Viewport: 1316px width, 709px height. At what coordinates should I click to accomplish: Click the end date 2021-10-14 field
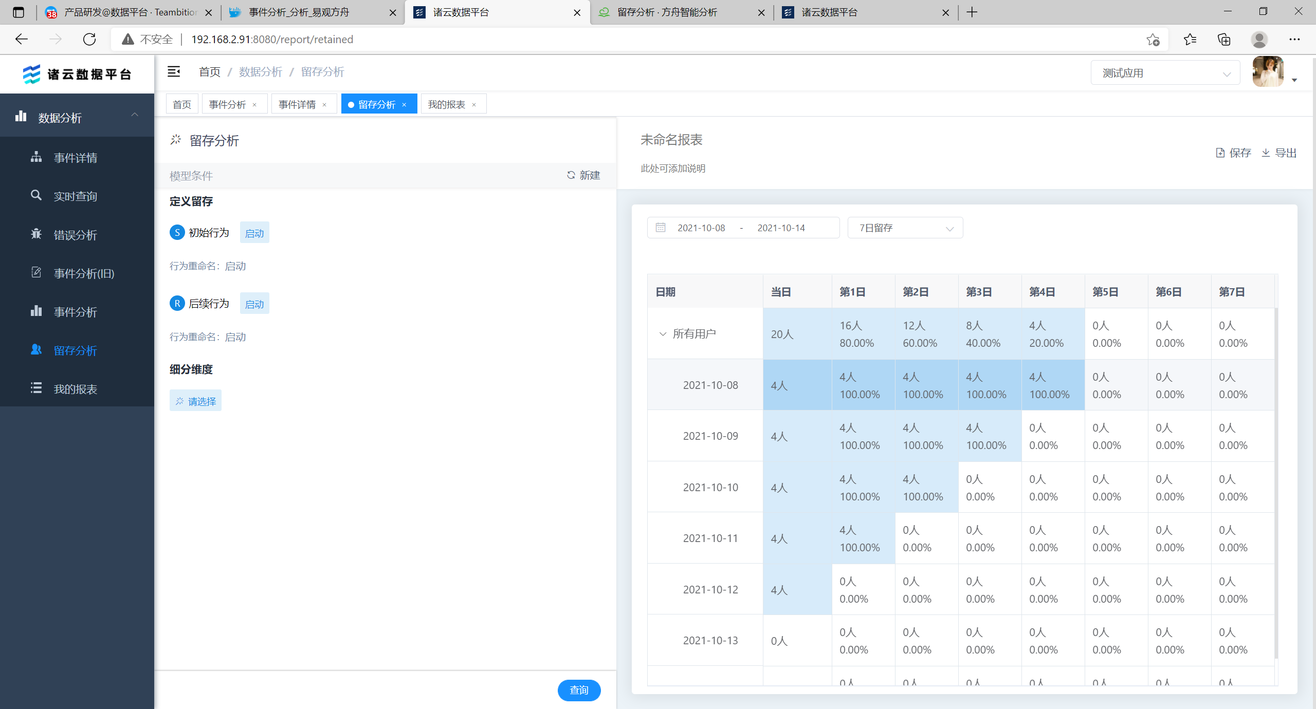(781, 228)
